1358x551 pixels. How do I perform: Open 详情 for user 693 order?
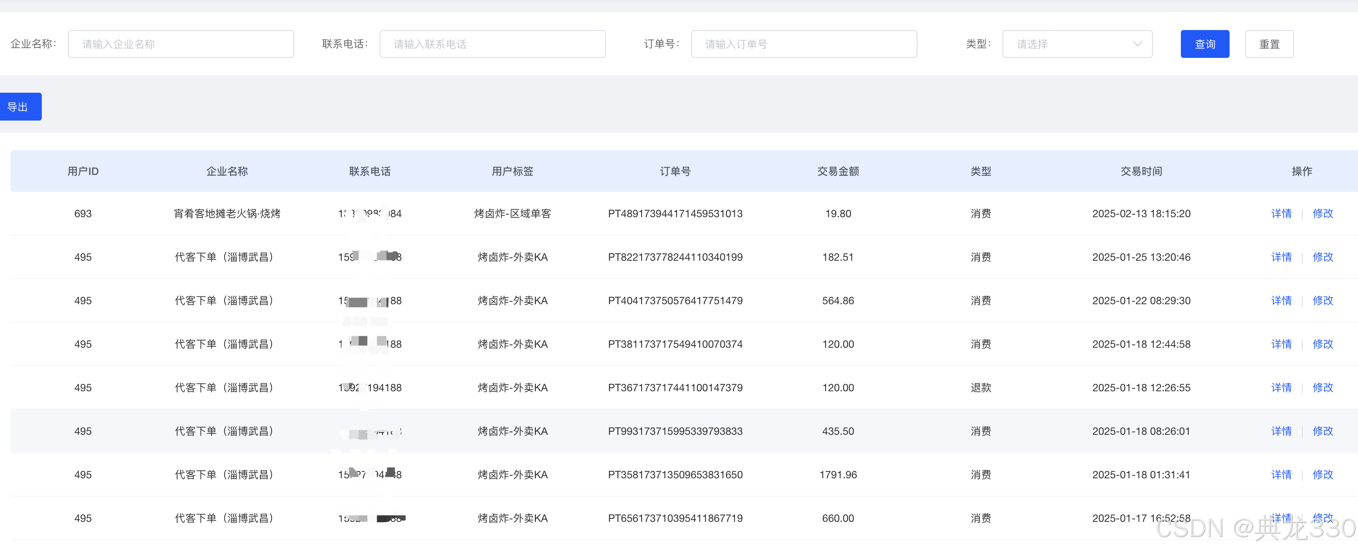click(x=1281, y=214)
